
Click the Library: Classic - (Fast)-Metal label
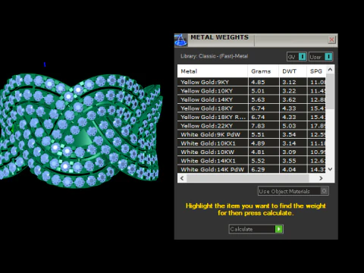click(214, 56)
